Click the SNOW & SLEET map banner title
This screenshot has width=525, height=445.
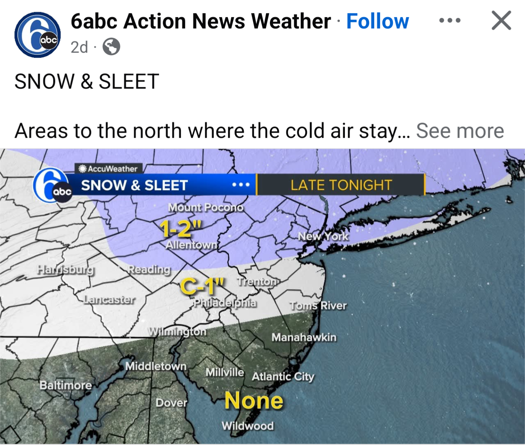pyautogui.click(x=134, y=185)
